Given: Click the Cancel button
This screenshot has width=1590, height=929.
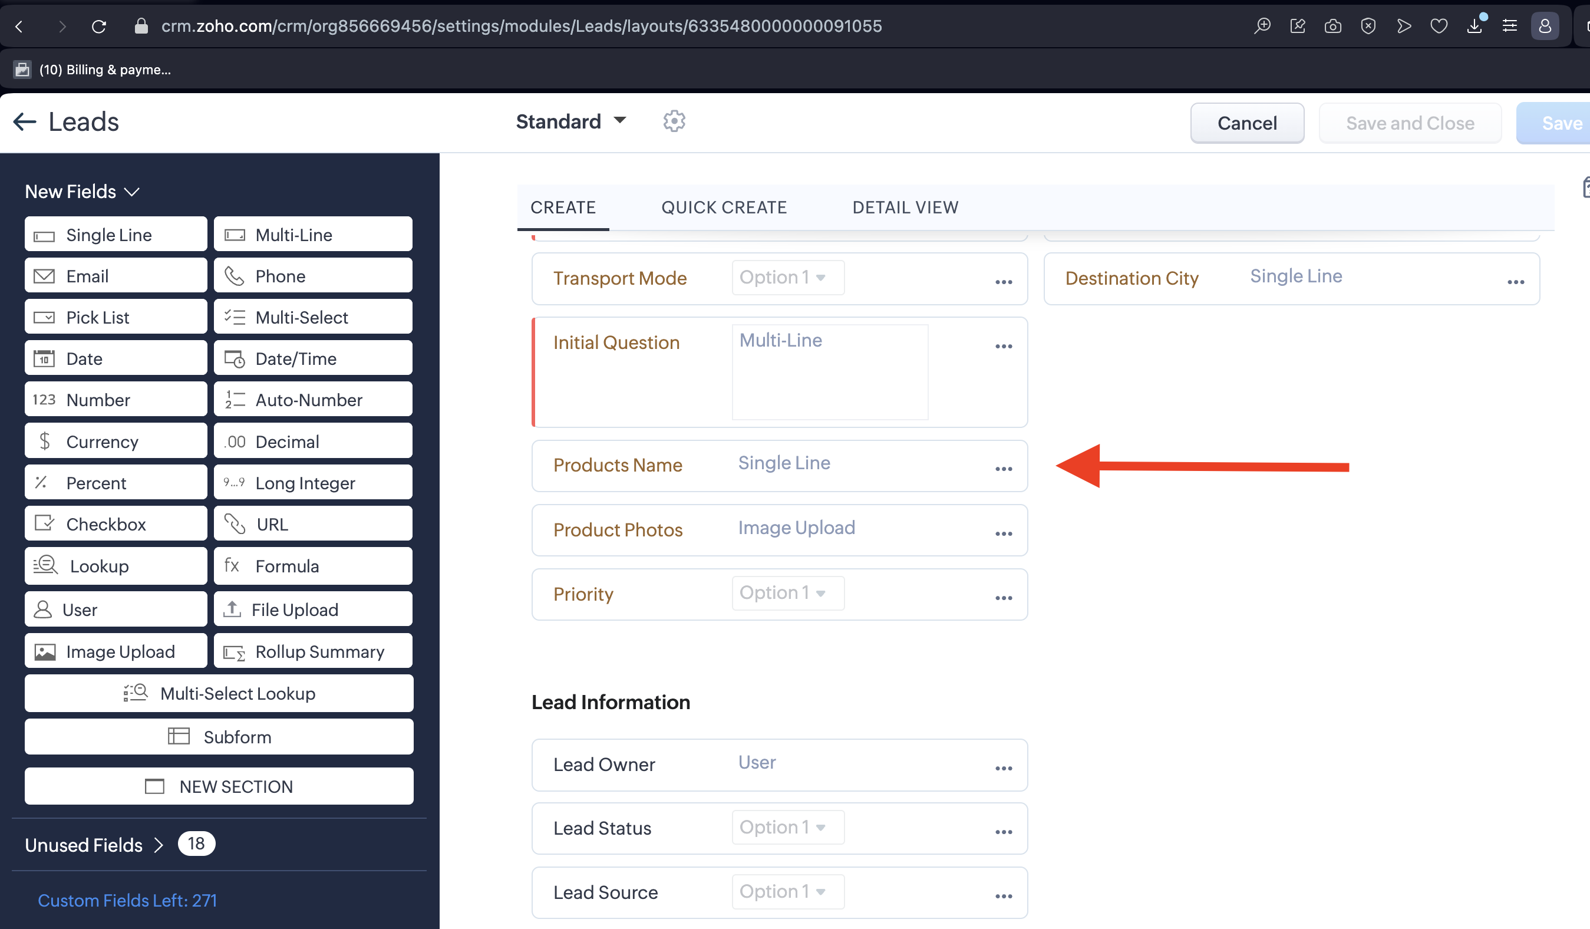Looking at the screenshot, I should click(x=1247, y=123).
